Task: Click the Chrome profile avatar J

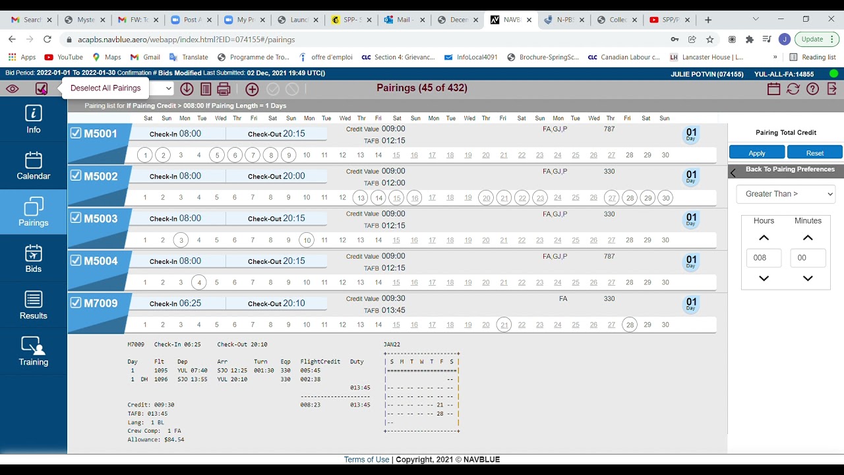Action: [784, 40]
